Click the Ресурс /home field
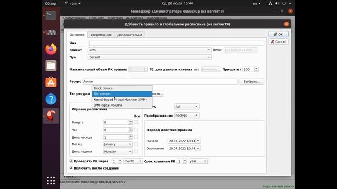Viewport: 337px width, 189px height. click(x=160, y=82)
